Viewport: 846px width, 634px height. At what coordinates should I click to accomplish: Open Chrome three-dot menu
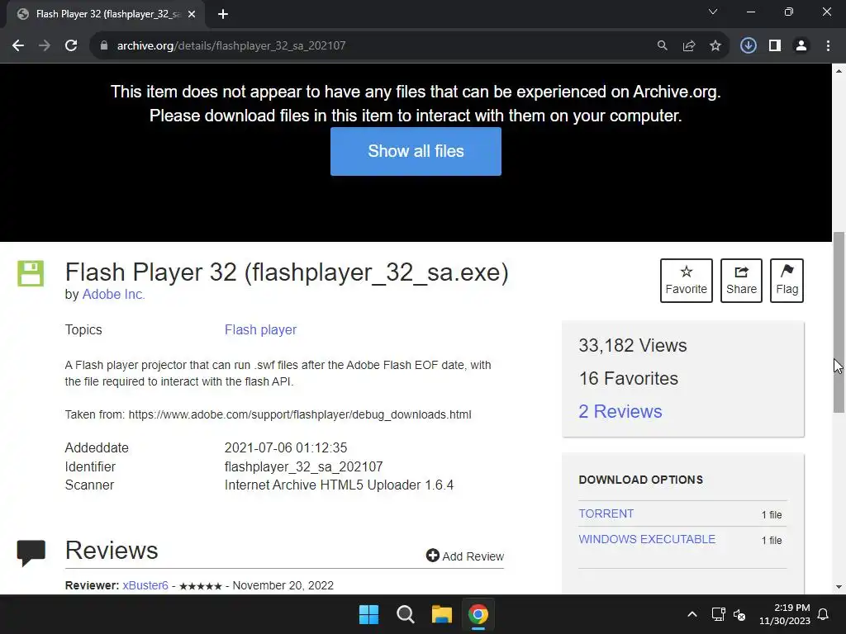(828, 46)
